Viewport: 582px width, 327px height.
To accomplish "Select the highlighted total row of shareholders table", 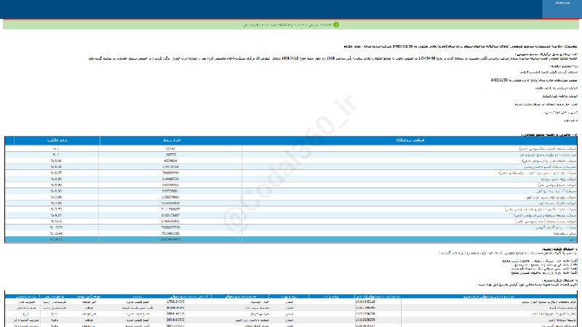I will coord(291,240).
